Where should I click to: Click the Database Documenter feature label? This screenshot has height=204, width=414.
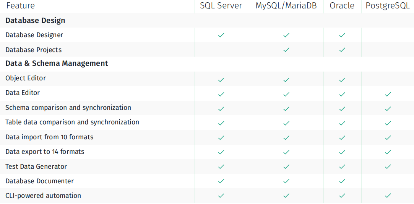(x=40, y=181)
